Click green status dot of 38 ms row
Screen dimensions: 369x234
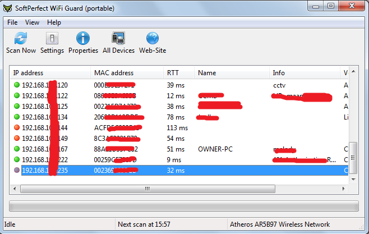click(17, 106)
